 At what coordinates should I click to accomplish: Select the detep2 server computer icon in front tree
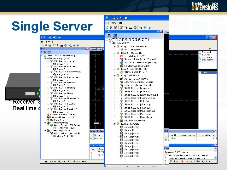pos(114,43)
